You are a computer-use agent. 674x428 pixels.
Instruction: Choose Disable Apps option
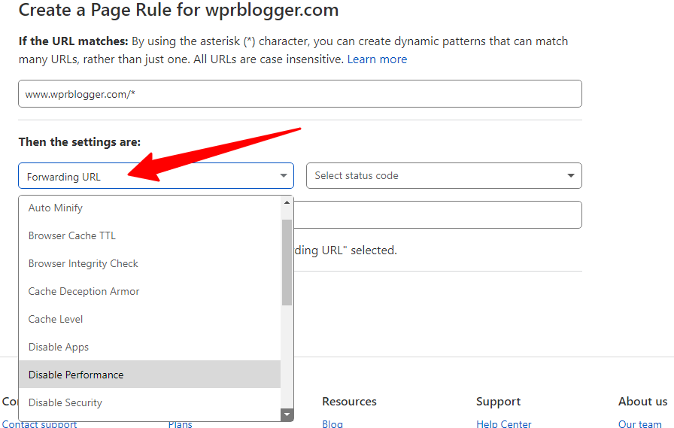pos(150,347)
